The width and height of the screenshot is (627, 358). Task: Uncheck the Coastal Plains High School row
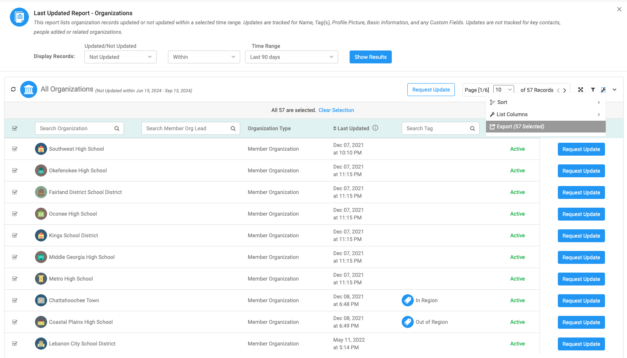tap(15, 322)
